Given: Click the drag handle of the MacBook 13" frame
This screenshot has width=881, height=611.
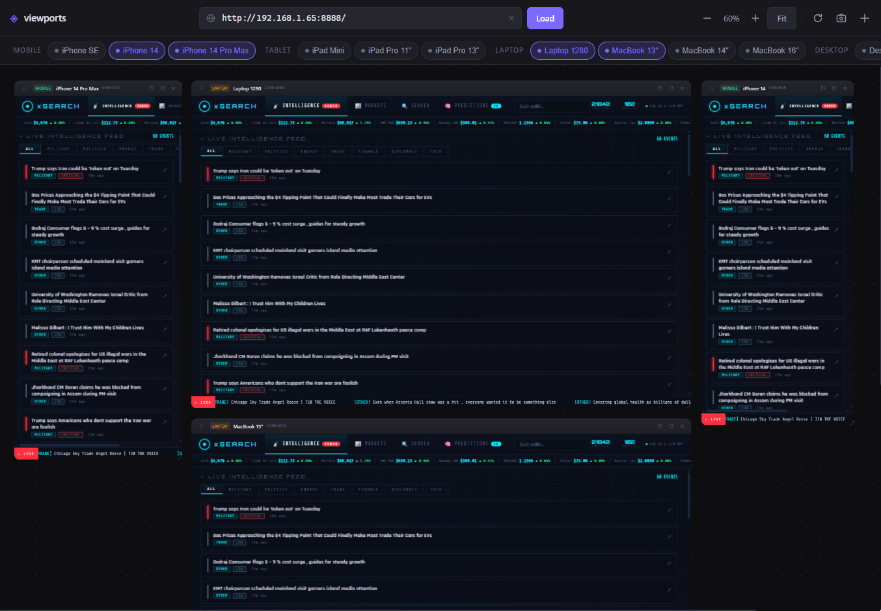Looking at the screenshot, I should [x=202, y=426].
